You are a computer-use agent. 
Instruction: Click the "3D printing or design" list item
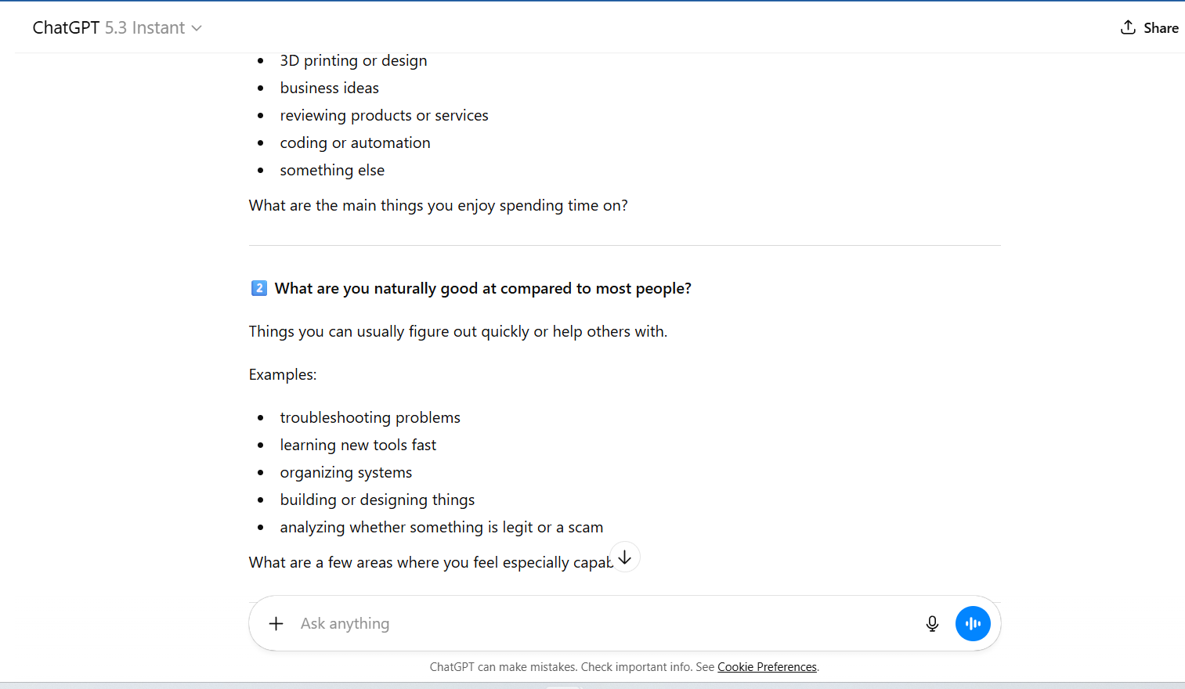pyautogui.click(x=353, y=60)
